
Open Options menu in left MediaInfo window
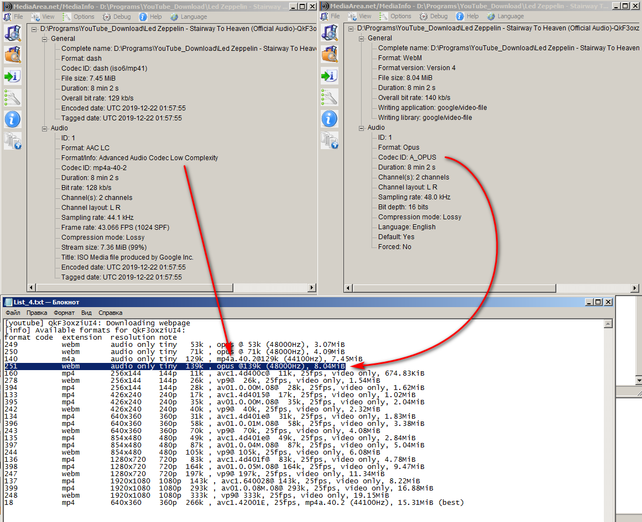click(79, 17)
